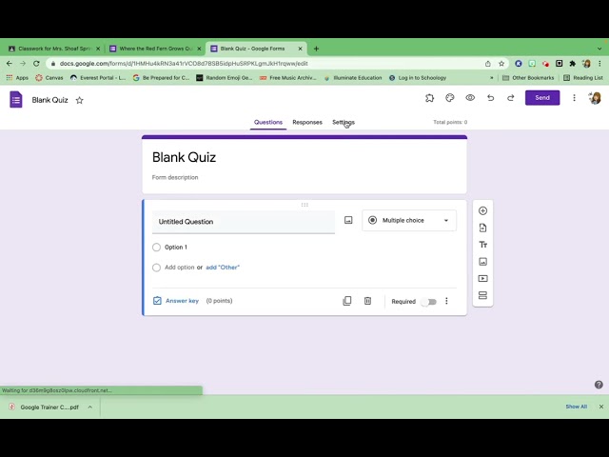Redo the last change

511,98
